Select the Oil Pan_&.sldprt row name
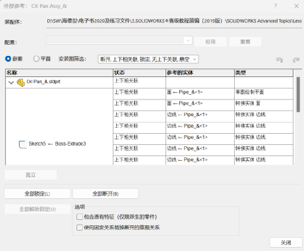Screen dimensions: 304x251 click(44, 82)
